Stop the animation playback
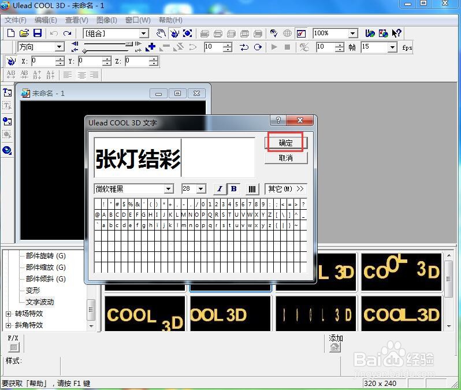The image size is (461, 390). [x=288, y=47]
